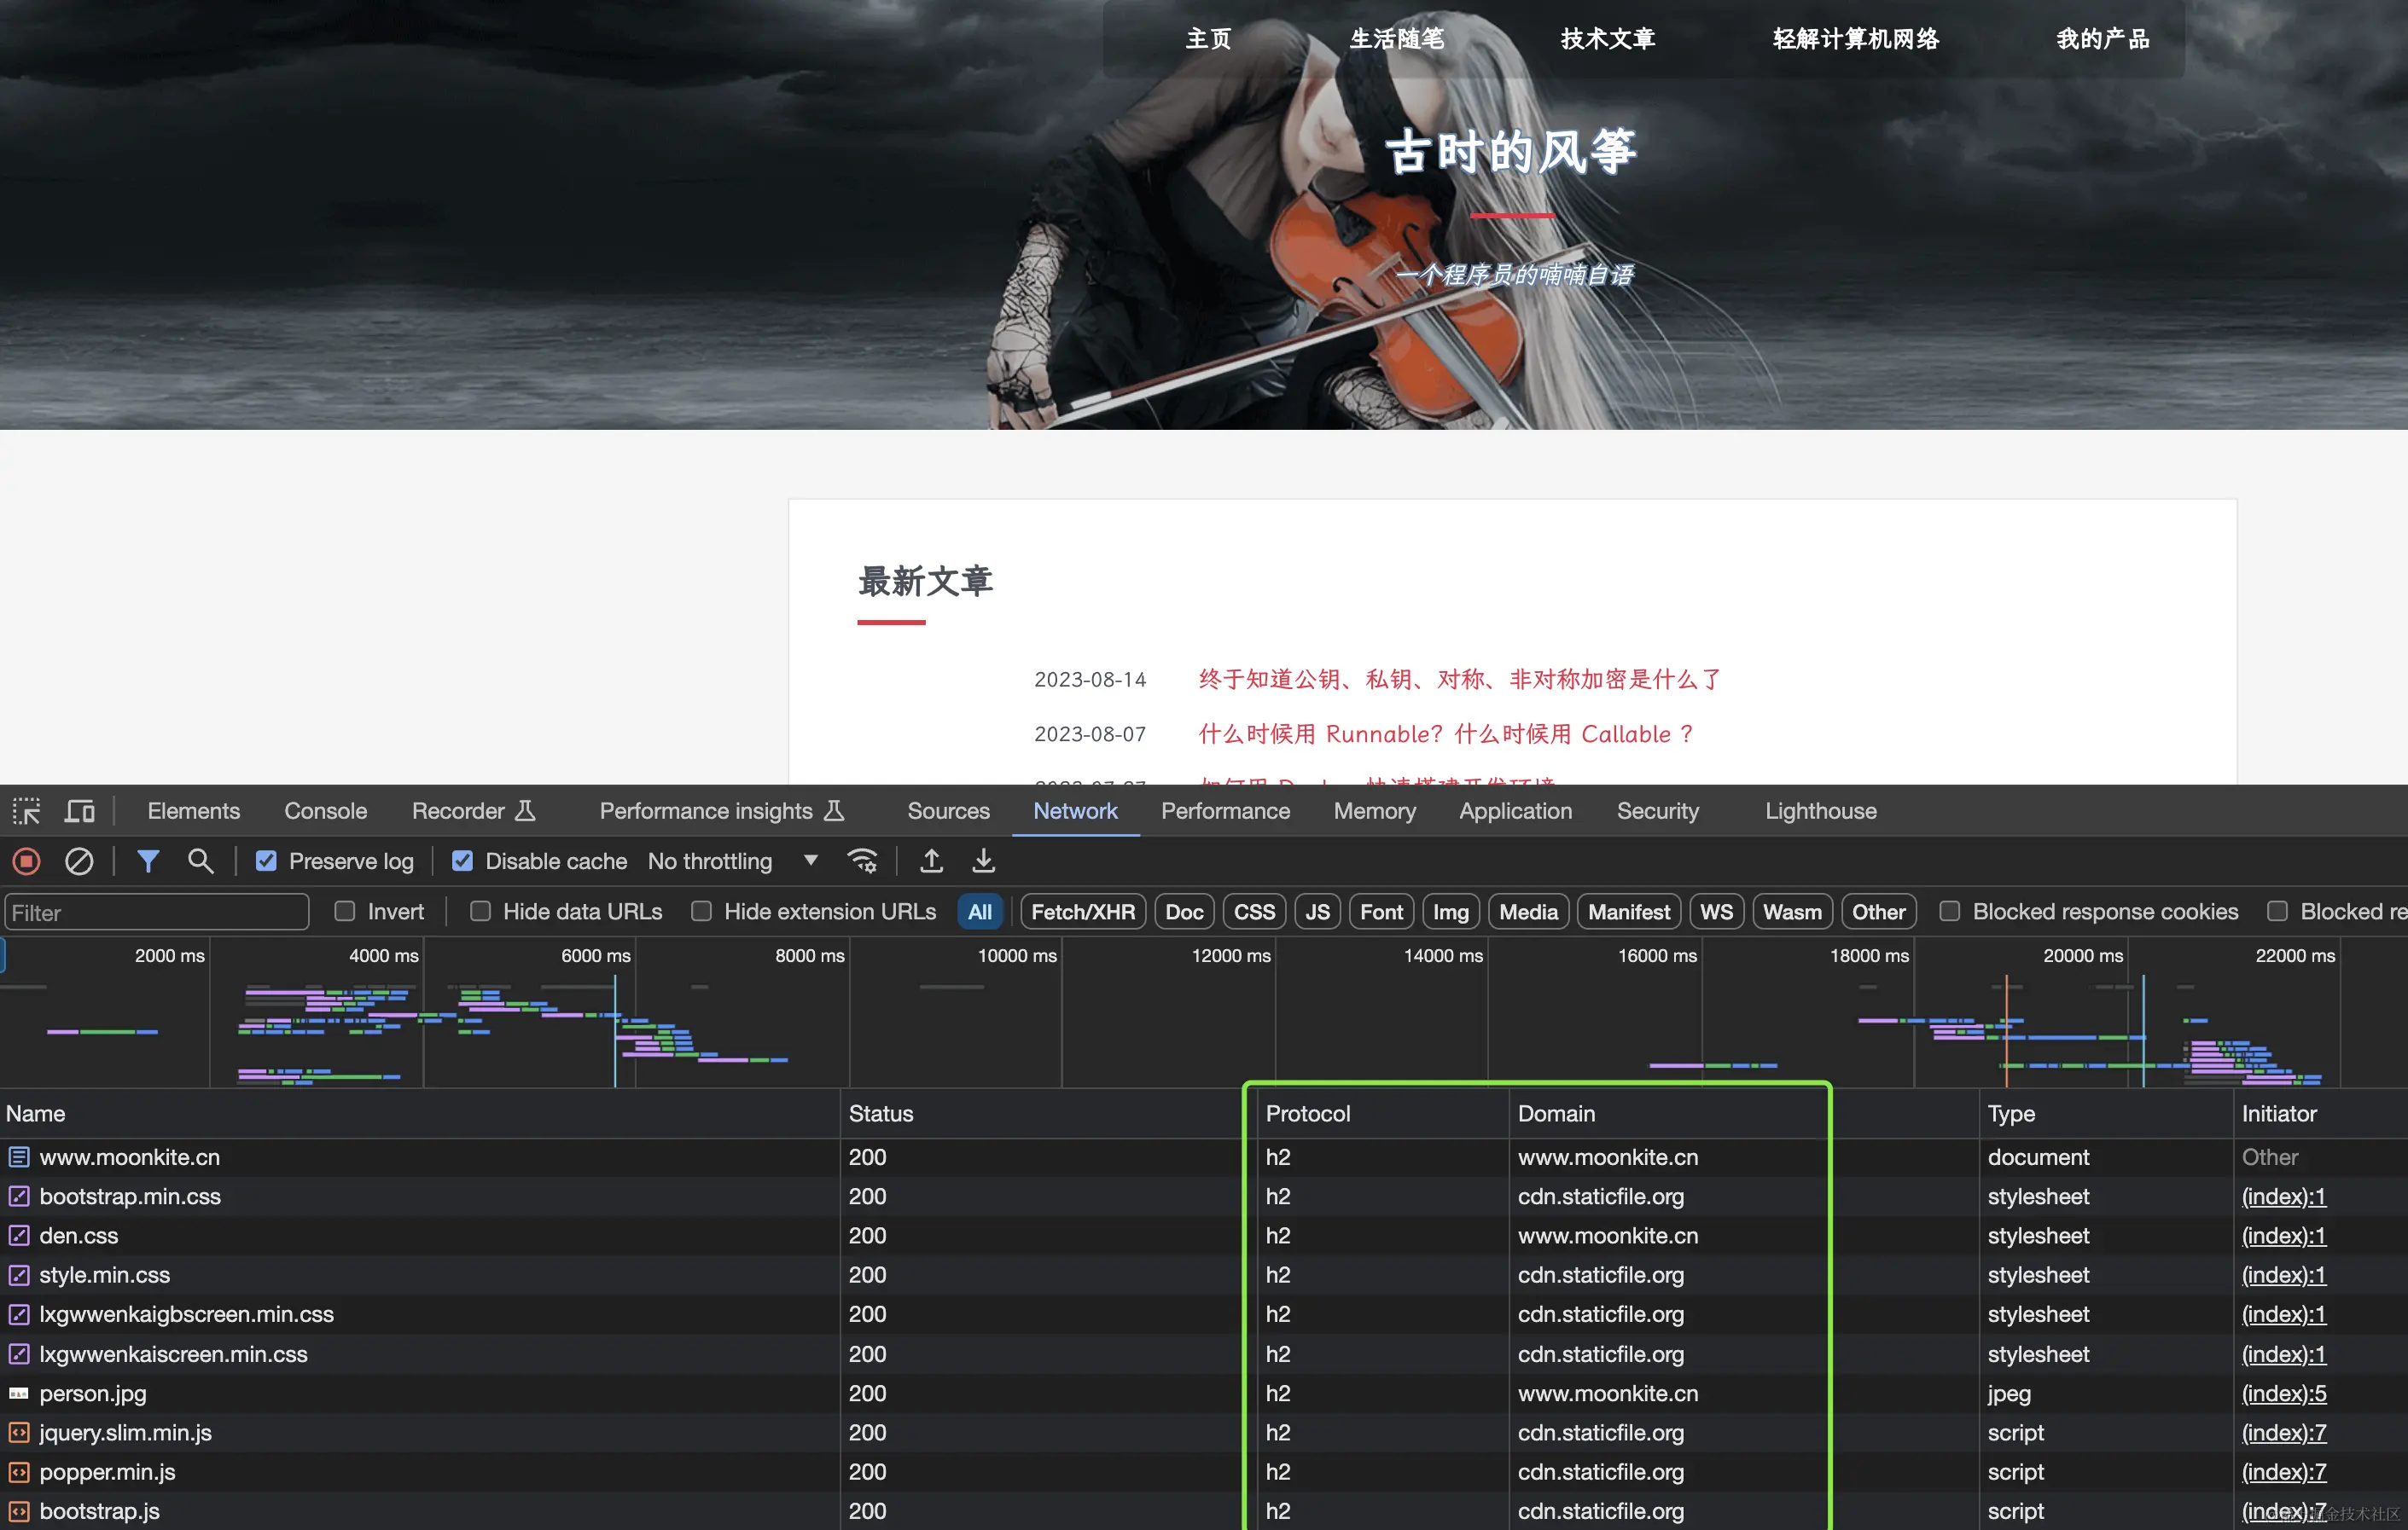
Task: Open the Lighthouse tab
Action: pyautogui.click(x=1820, y=810)
